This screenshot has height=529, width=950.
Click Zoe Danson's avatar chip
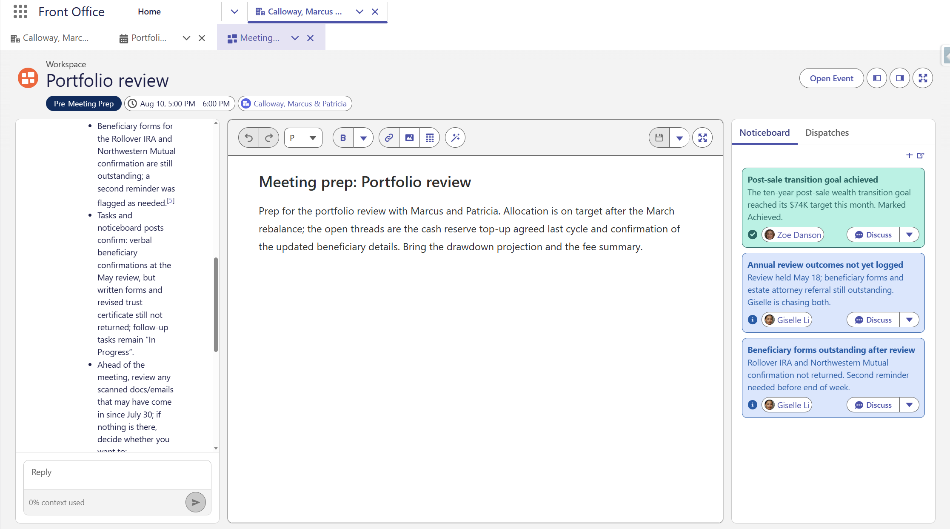(x=793, y=235)
